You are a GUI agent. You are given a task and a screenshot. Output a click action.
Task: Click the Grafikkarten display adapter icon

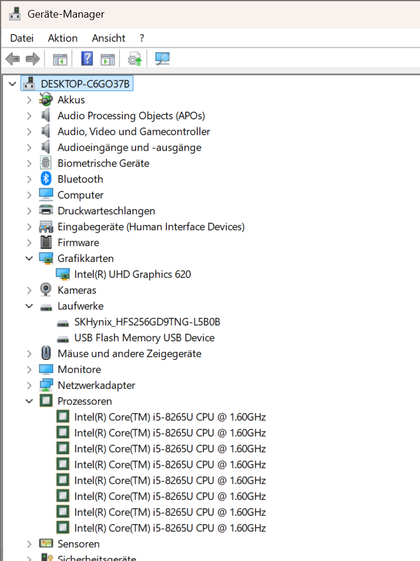(x=46, y=258)
